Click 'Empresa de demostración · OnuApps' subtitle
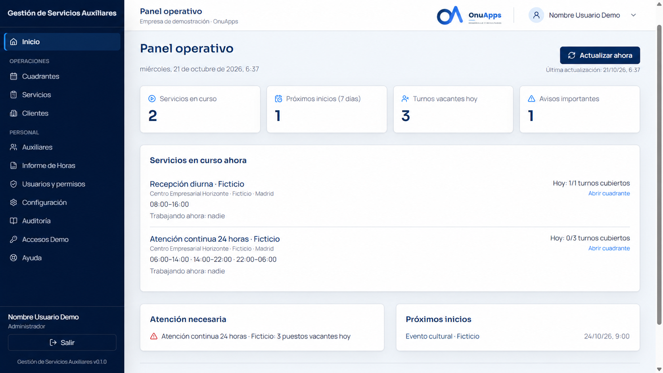Viewport: 663px width, 373px height. click(x=189, y=21)
